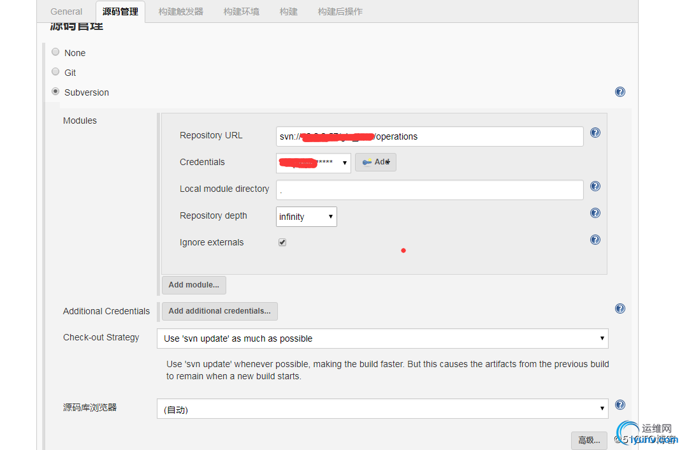Image resolution: width=682 pixels, height=450 pixels.
Task: Show help for Additional Credentials
Action: 620,308
